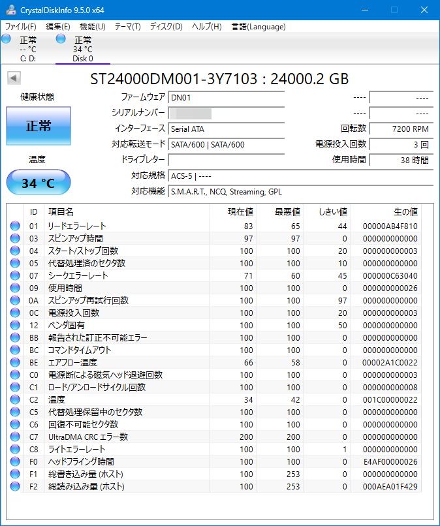Click the status orb for 温度 attribute row
Screen dimensions: 440x526
(x=15, y=399)
